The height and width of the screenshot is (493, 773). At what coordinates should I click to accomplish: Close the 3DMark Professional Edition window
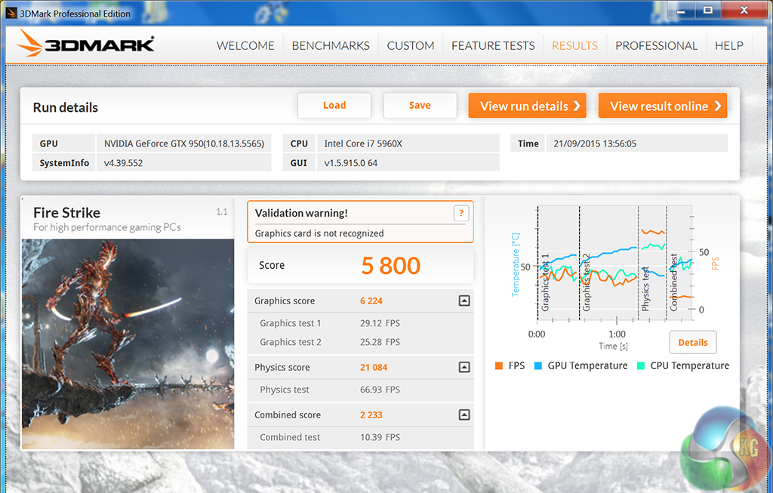click(x=744, y=11)
